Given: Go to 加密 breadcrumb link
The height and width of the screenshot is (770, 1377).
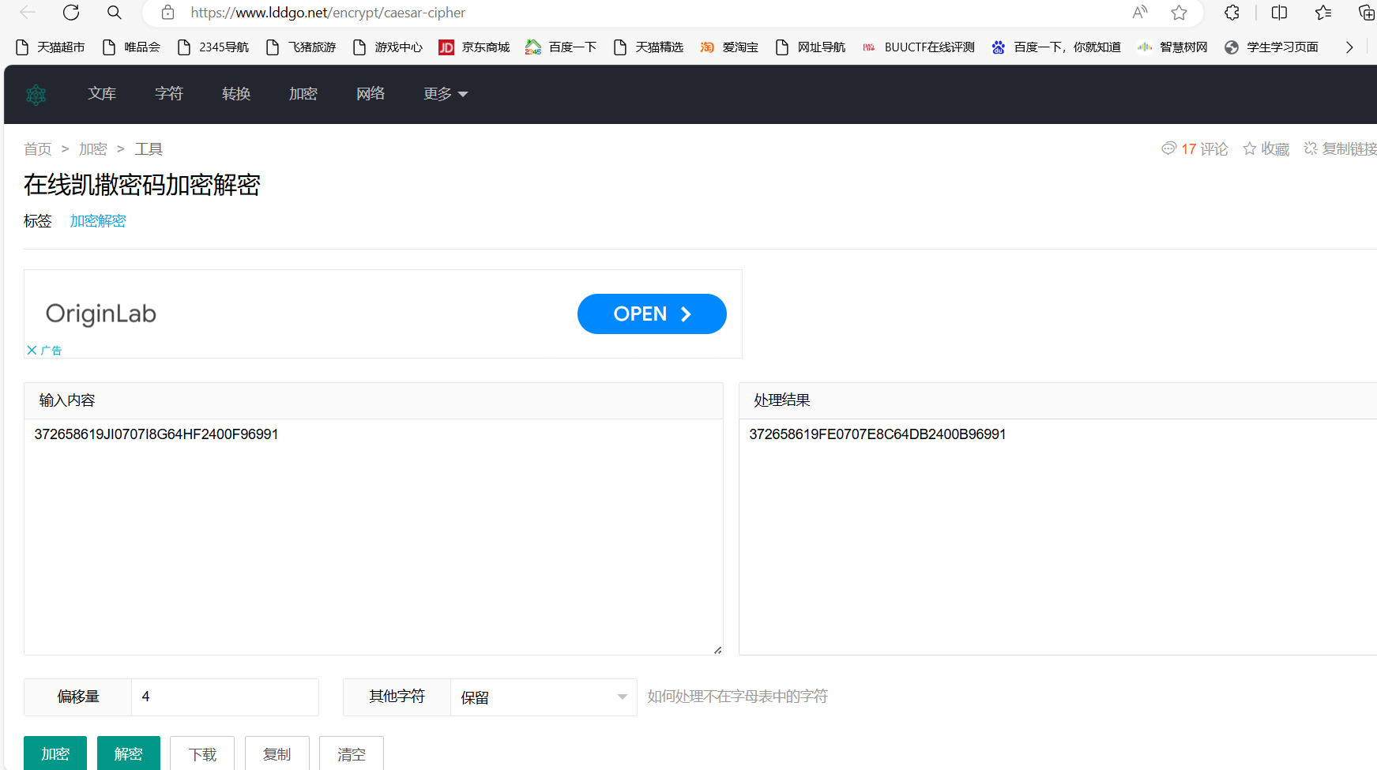Looking at the screenshot, I should (x=93, y=149).
